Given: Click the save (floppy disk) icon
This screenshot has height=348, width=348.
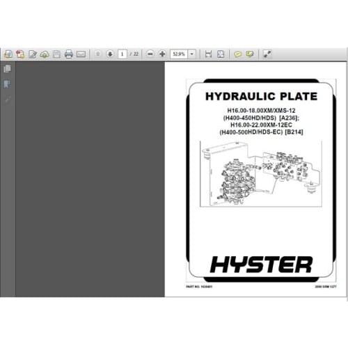Looking at the screenshot, I should point(56,54).
